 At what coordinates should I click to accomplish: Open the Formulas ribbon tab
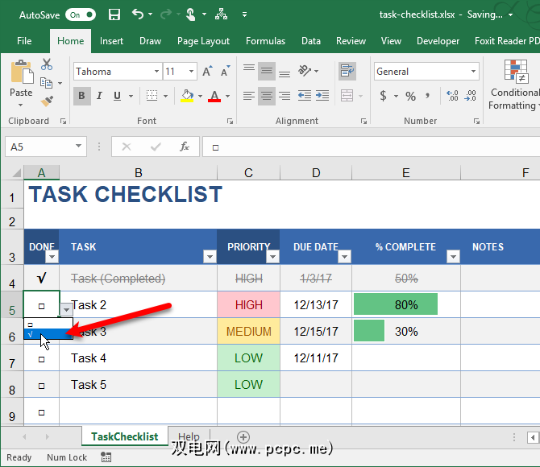pos(265,41)
